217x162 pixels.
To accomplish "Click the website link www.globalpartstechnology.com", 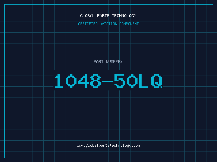I will point(108,146).
